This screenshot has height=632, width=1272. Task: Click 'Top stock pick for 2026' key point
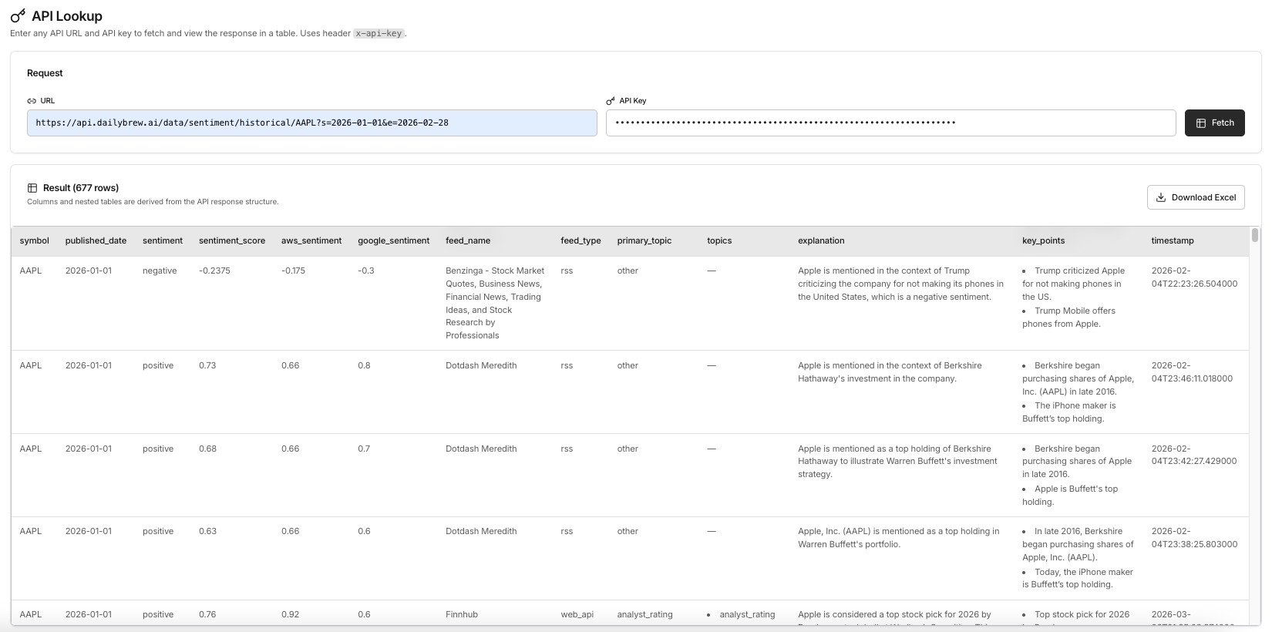point(1082,614)
